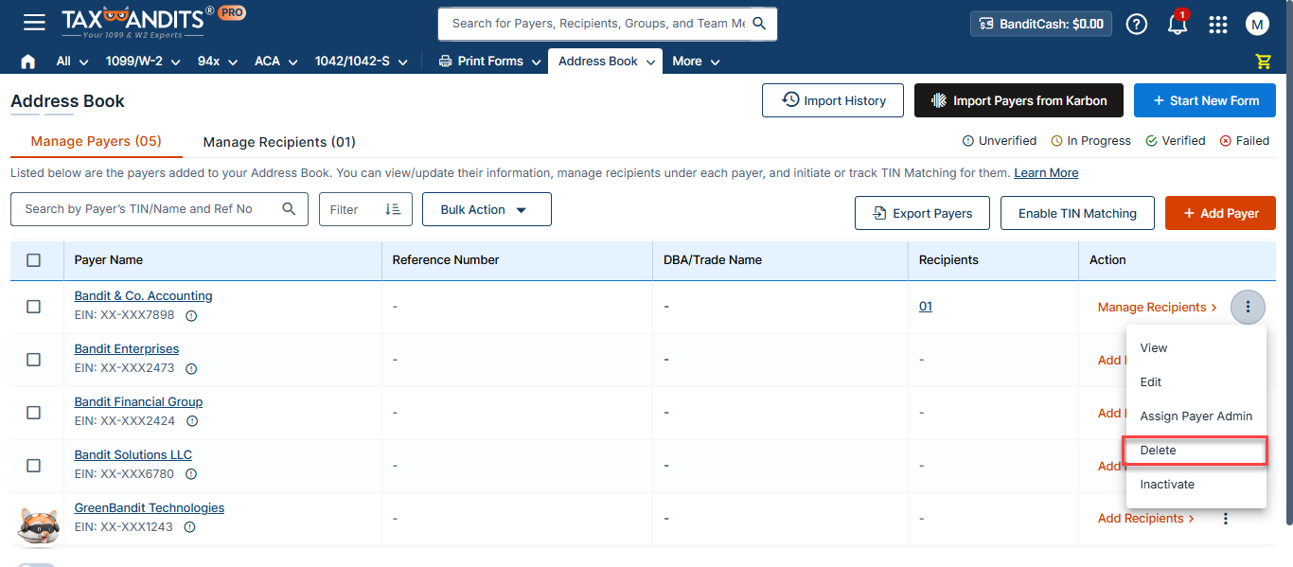1293x567 pixels.
Task: Click Enable TIN Matching button
Action: pos(1077,213)
